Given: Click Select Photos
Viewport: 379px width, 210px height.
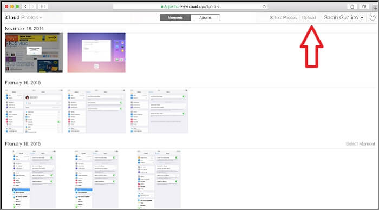Looking at the screenshot, I should (283, 18).
